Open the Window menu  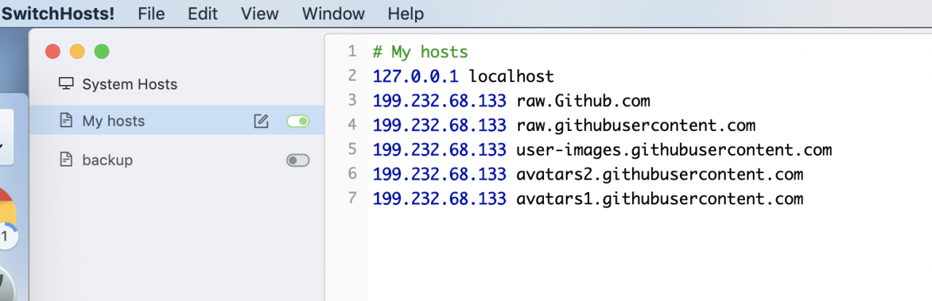click(x=333, y=14)
